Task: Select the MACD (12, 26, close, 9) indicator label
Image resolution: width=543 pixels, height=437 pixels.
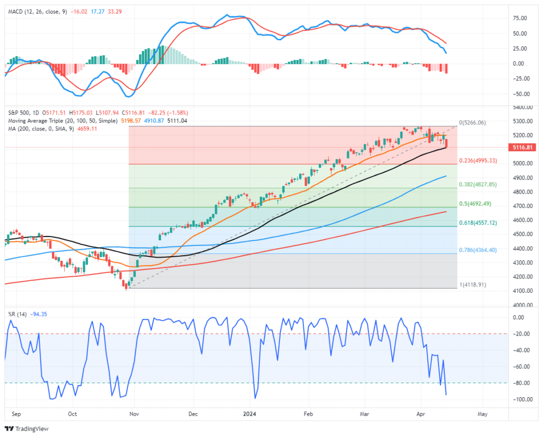Action: click(x=38, y=12)
